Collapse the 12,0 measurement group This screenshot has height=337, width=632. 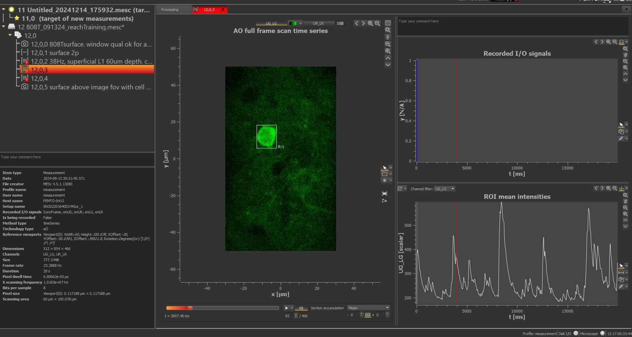coord(10,35)
